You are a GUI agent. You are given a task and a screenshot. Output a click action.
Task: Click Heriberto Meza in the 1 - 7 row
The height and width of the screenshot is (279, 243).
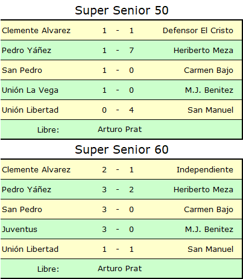tap(203, 51)
